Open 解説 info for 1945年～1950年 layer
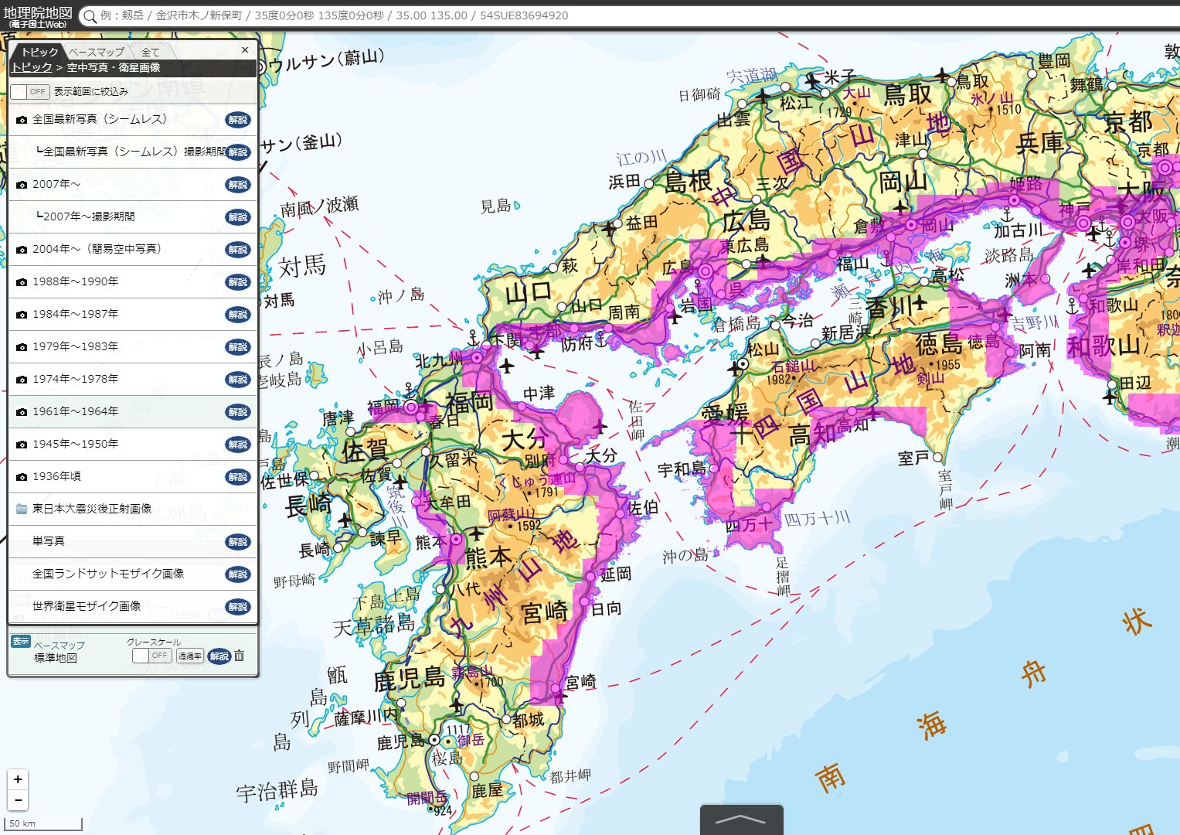The image size is (1180, 835). coord(238,445)
